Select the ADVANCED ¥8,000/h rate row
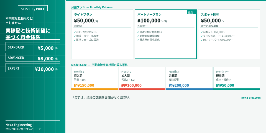 [x=33, y=57]
